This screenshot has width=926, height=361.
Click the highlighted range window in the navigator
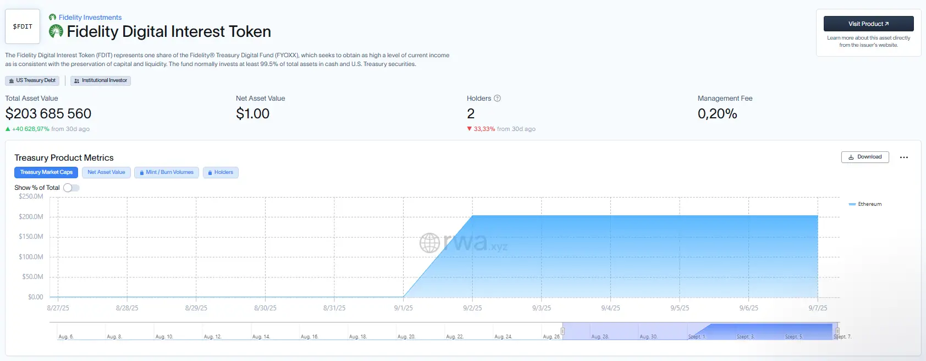click(700, 331)
